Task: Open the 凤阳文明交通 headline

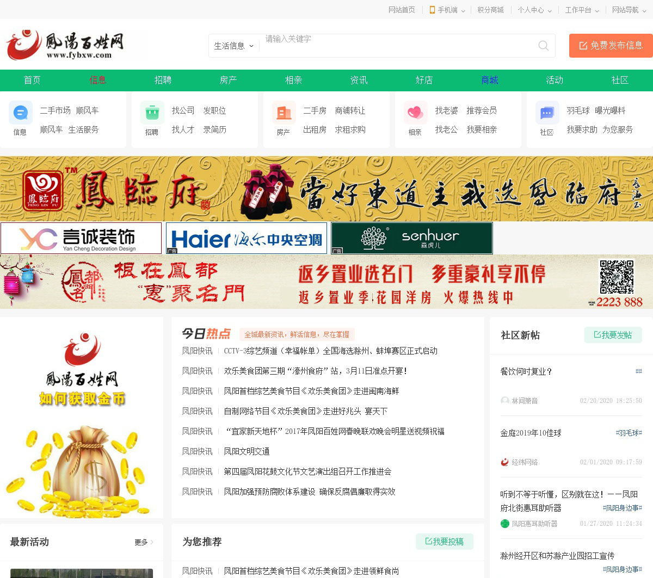Action: point(247,451)
